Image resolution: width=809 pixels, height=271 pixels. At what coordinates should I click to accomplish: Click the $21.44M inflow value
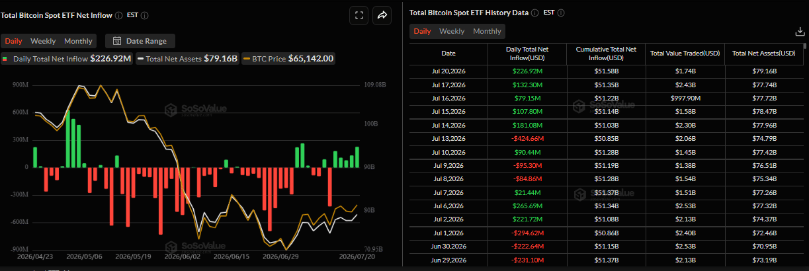coord(527,193)
